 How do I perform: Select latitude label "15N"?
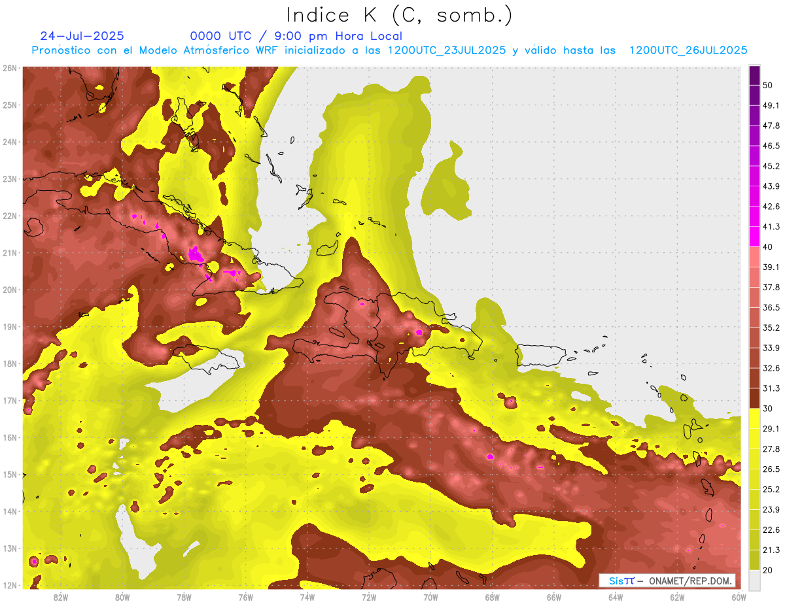[9, 475]
